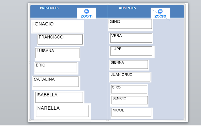
Task: Click the CIRO name box
Action: coord(129,89)
